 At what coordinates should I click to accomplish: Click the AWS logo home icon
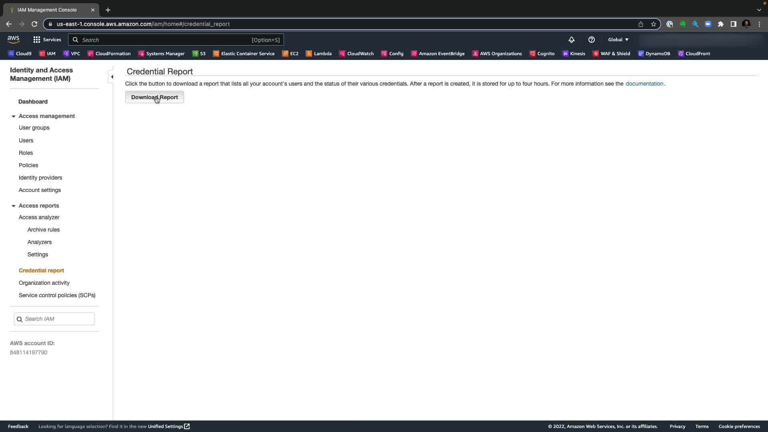pos(13,39)
